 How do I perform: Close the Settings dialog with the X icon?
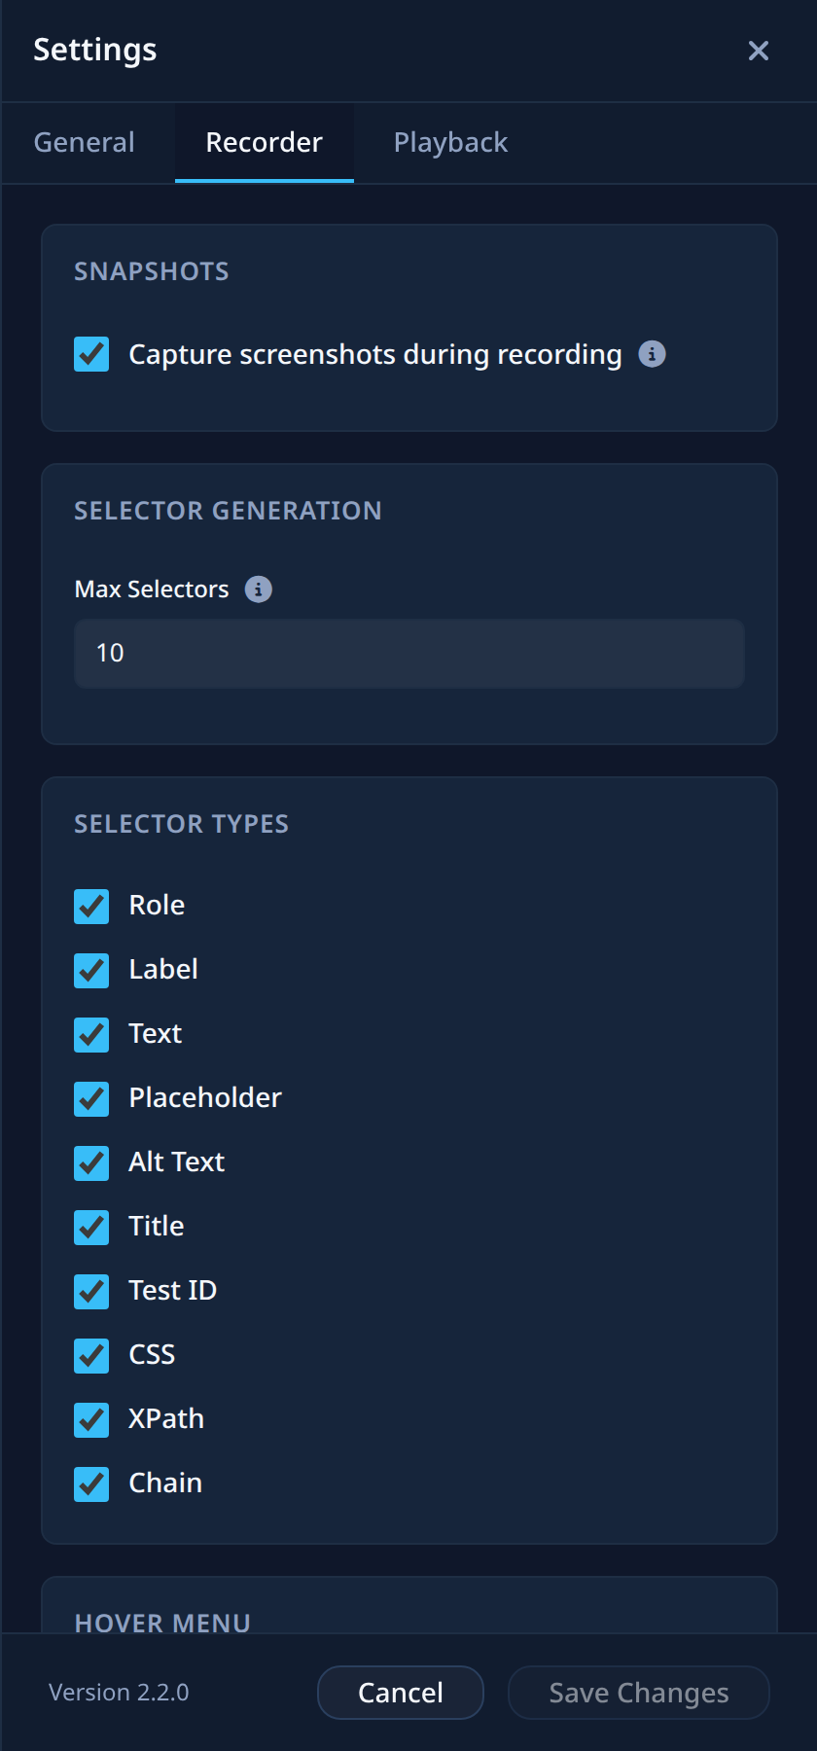click(x=759, y=51)
